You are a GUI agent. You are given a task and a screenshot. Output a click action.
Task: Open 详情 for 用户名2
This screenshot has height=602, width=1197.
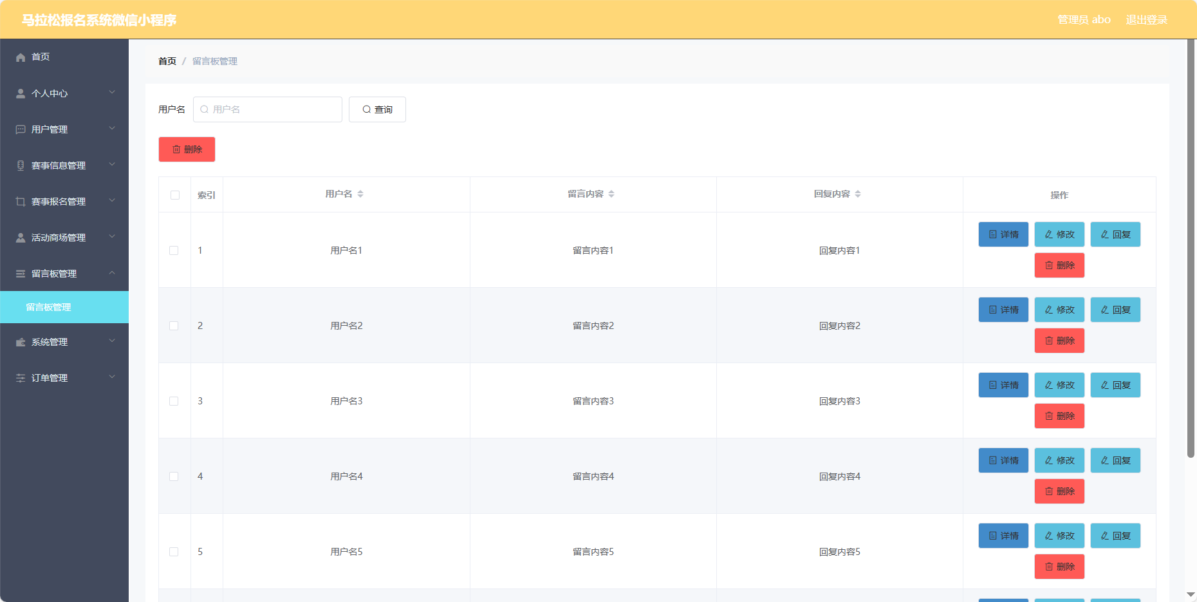[x=1003, y=310]
